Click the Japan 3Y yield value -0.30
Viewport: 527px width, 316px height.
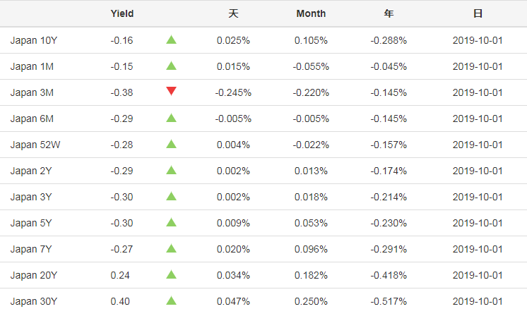[122, 197]
